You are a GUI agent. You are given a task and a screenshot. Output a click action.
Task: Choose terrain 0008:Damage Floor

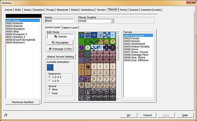pyautogui.click(x=138, y=55)
